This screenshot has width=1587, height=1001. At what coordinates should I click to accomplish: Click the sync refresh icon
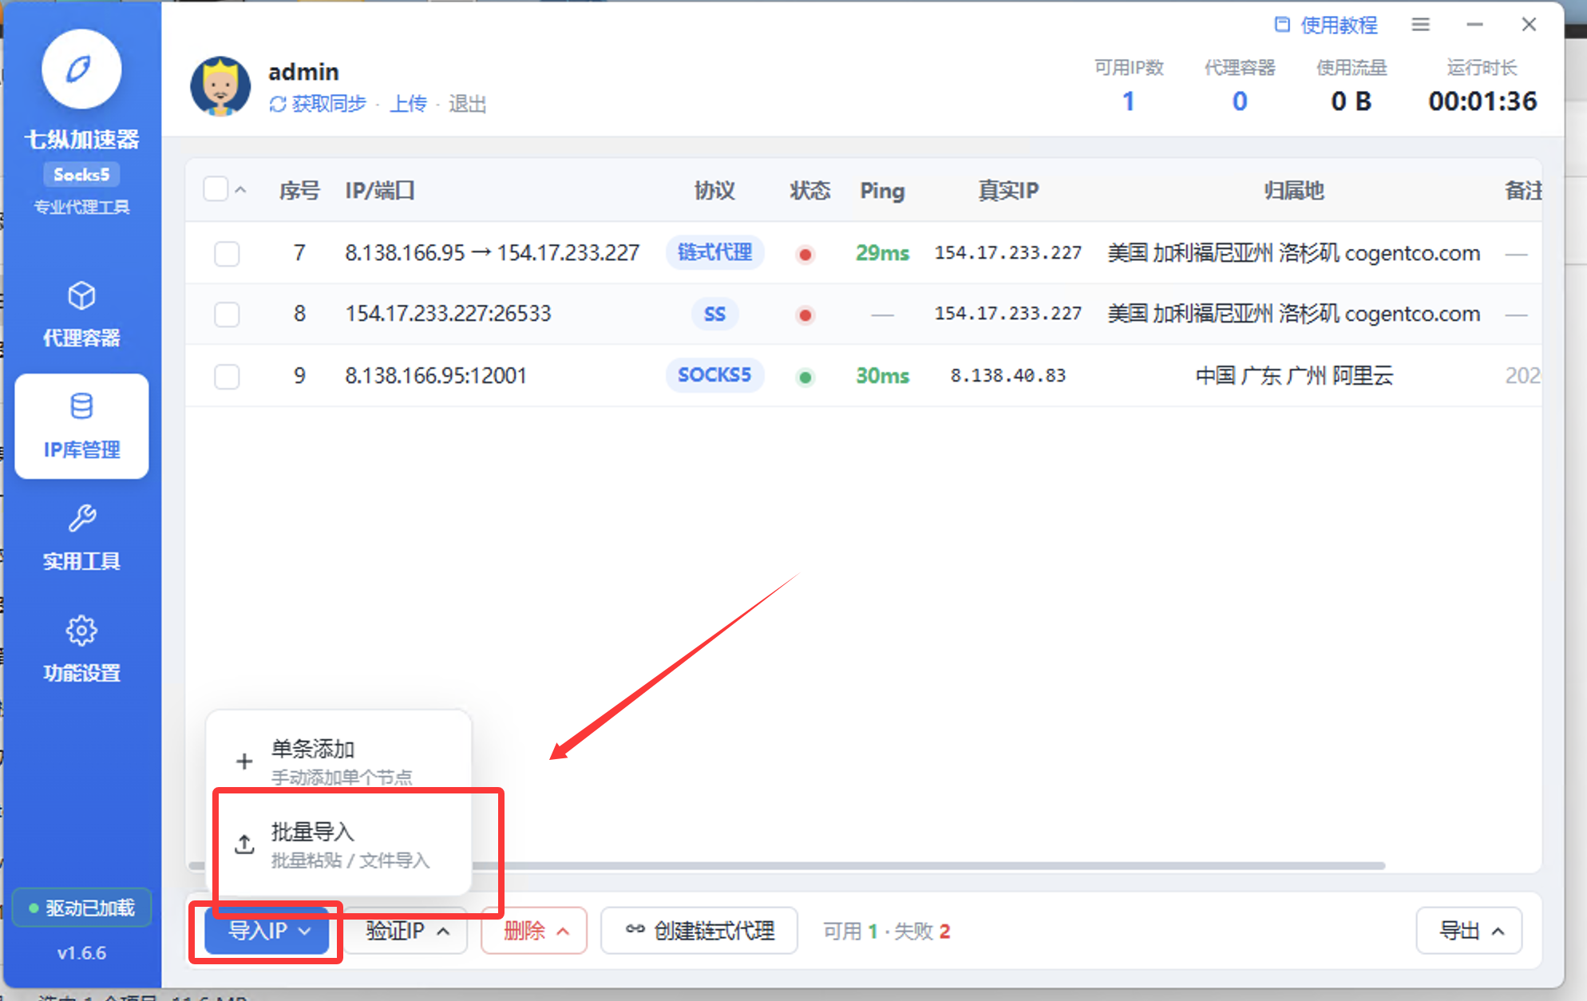point(277,105)
